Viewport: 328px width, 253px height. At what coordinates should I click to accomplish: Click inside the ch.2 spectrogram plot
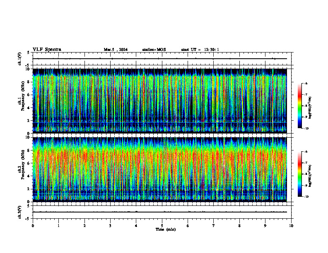pos(160,169)
